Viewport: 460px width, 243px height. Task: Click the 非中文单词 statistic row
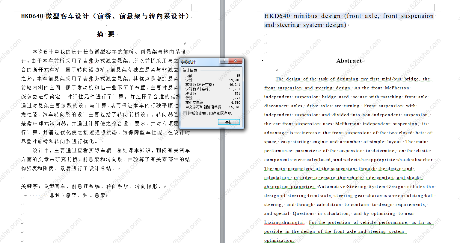coord(213,103)
